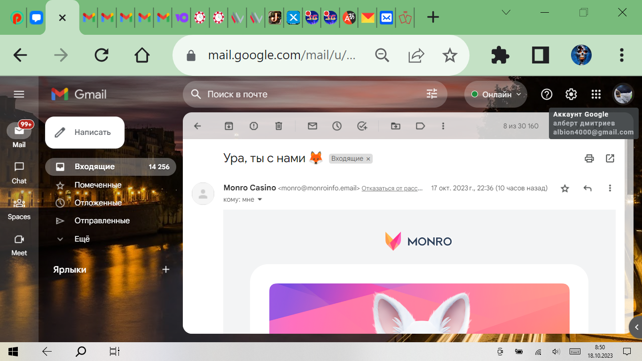Viewport: 642px width, 361px height.
Task: Navigate back in Chrome
Action: 20,55
